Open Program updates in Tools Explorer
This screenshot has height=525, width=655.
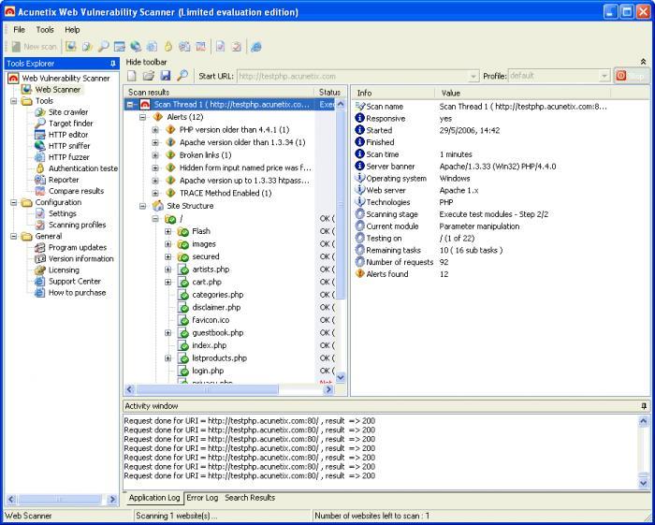click(x=78, y=247)
